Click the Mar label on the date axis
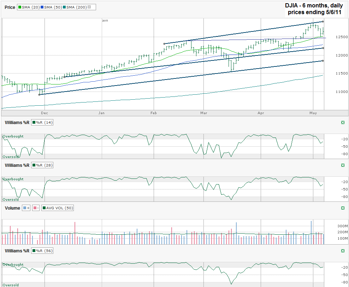The height and width of the screenshot is (287, 349). pyautogui.click(x=204, y=113)
